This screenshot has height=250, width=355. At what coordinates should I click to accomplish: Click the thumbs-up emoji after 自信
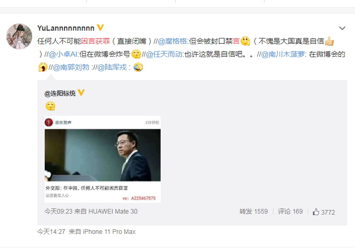point(329,41)
